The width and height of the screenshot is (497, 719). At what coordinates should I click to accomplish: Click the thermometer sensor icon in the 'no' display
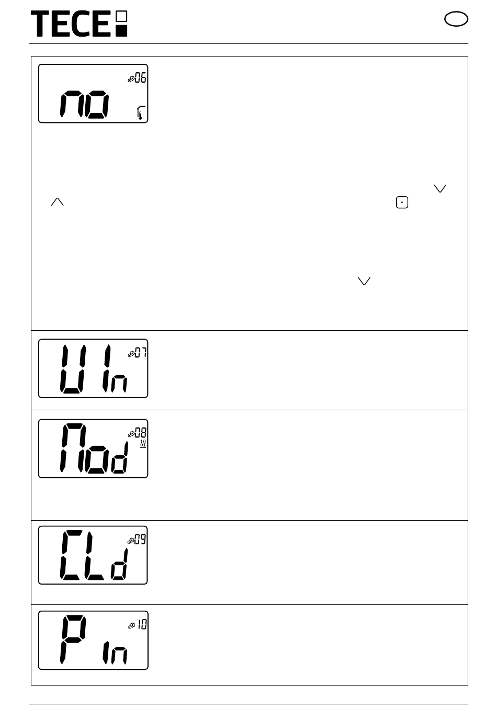tap(140, 113)
